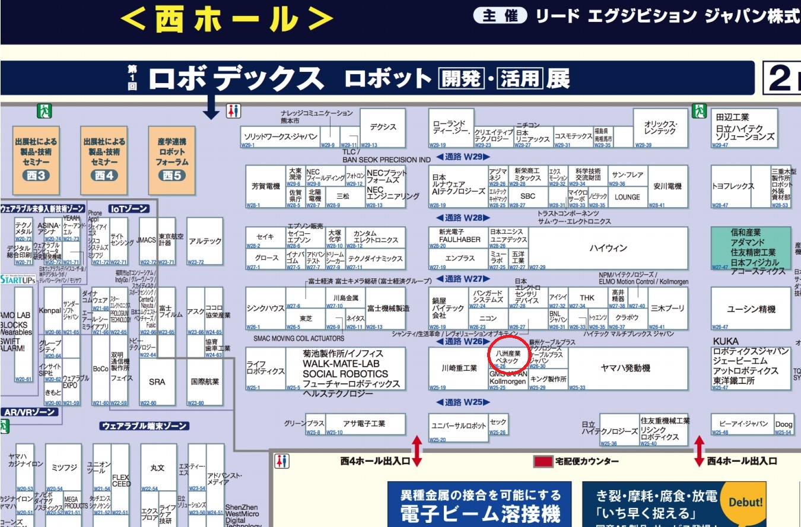Select the キング製作所 booth
Screen dimensions: 801x527
point(548,379)
